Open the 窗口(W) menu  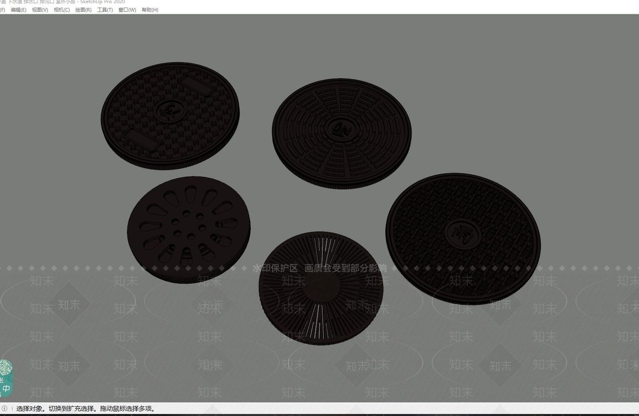click(x=127, y=10)
